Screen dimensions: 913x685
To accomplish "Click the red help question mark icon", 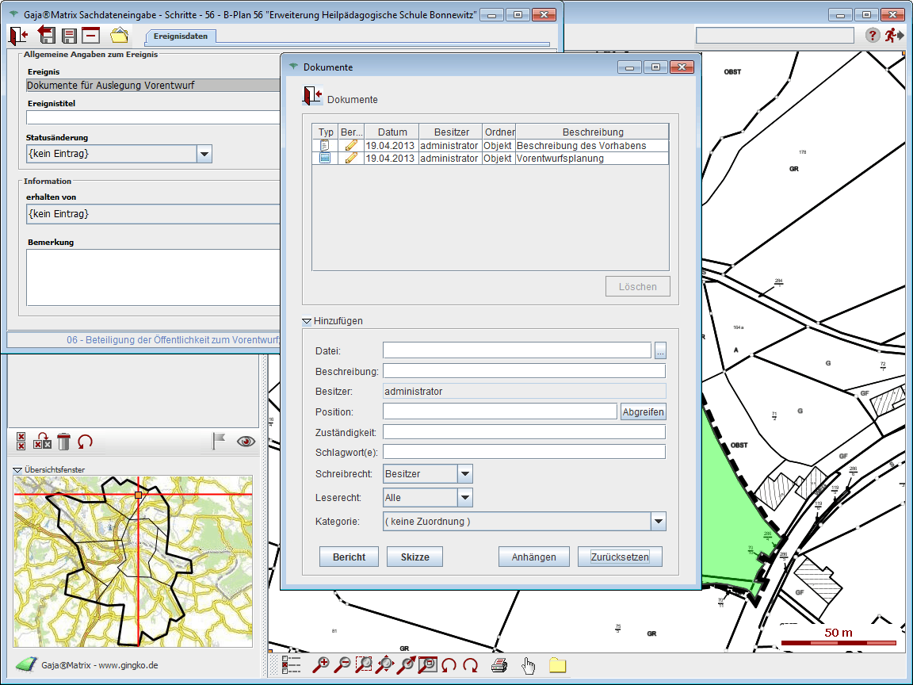I will coord(872,35).
